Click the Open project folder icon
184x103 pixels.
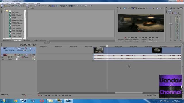(5, 6)
